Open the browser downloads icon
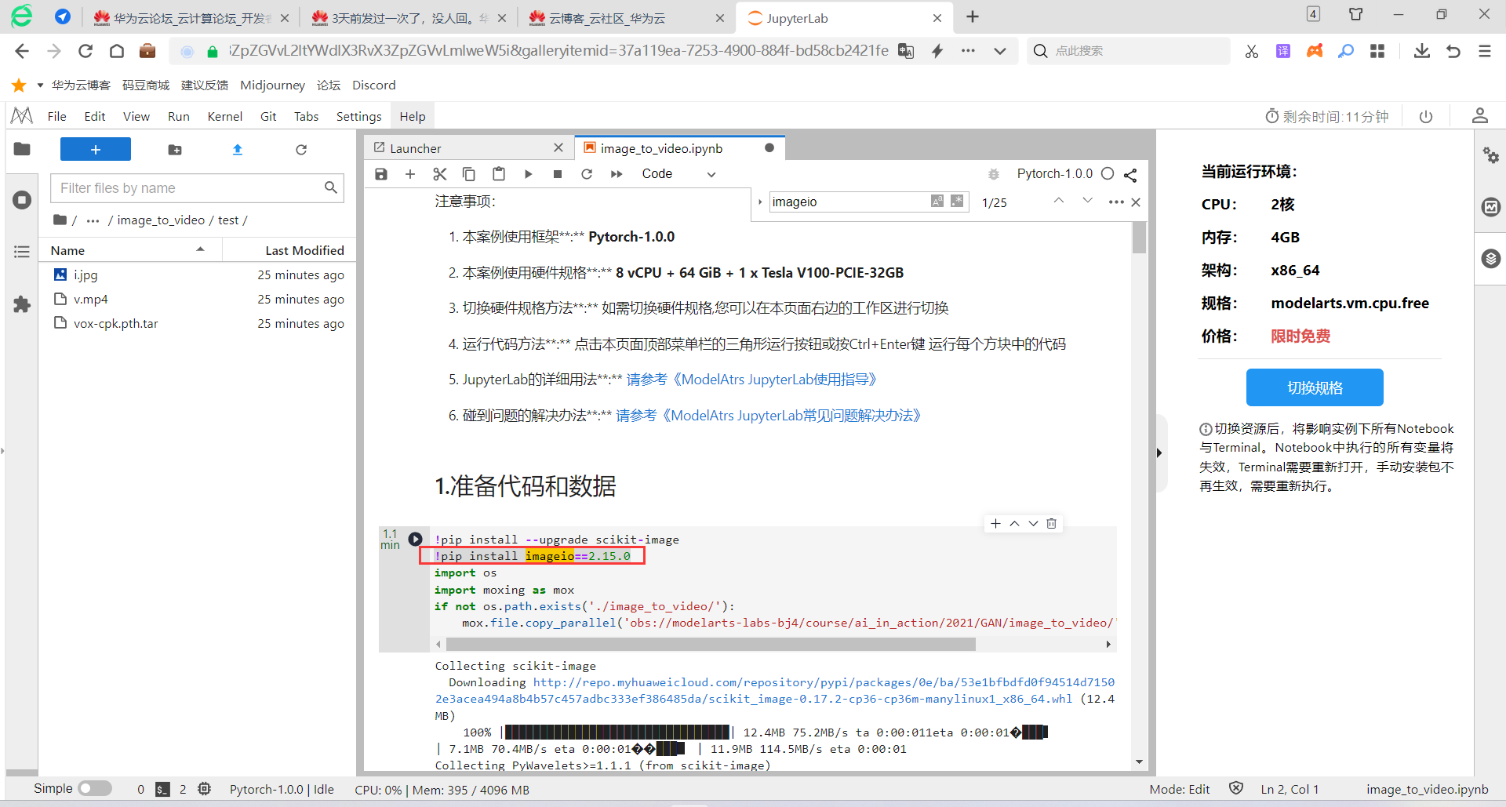This screenshot has height=807, width=1506. coord(1421,51)
